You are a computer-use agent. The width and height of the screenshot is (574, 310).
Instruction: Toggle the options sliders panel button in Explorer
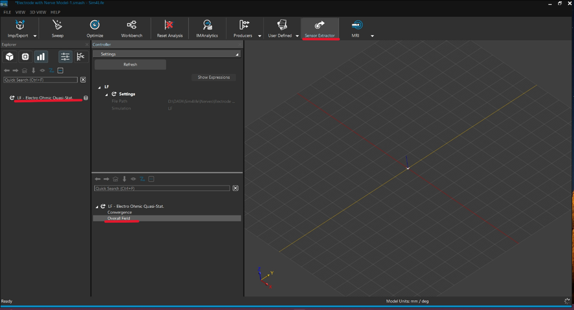(x=65, y=57)
